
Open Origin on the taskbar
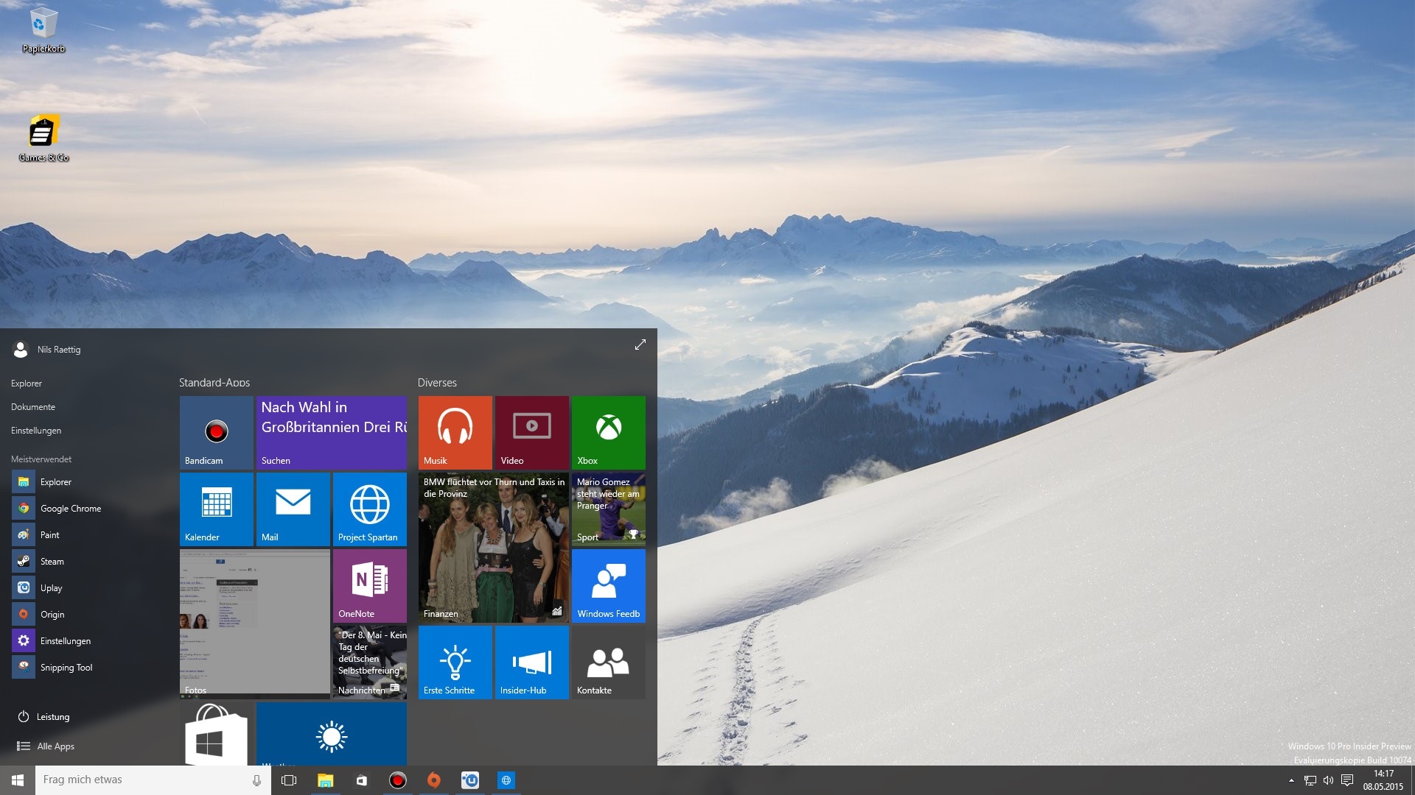(x=433, y=780)
